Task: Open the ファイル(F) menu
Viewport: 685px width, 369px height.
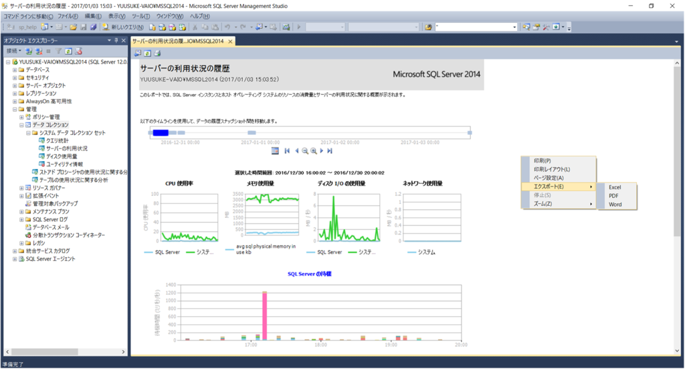Action: click(68, 16)
